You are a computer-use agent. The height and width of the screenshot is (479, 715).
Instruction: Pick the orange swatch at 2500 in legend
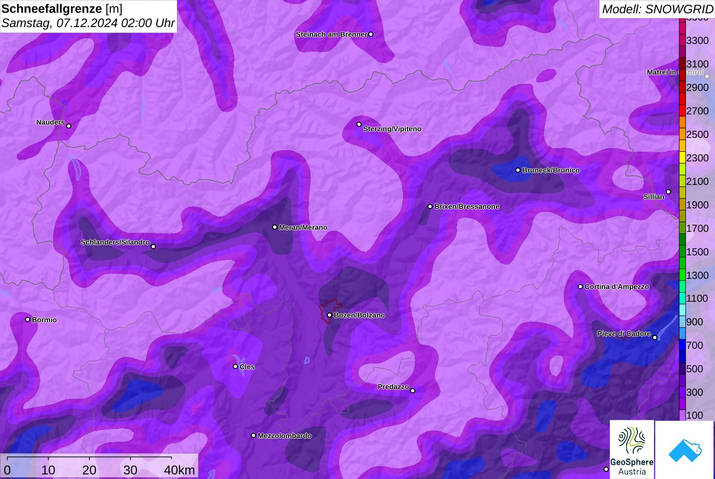pos(682,134)
